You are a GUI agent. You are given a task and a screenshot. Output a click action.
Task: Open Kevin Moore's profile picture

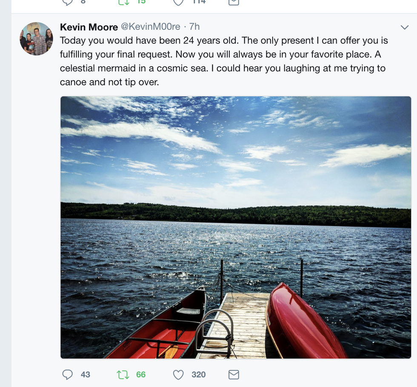pos(36,39)
